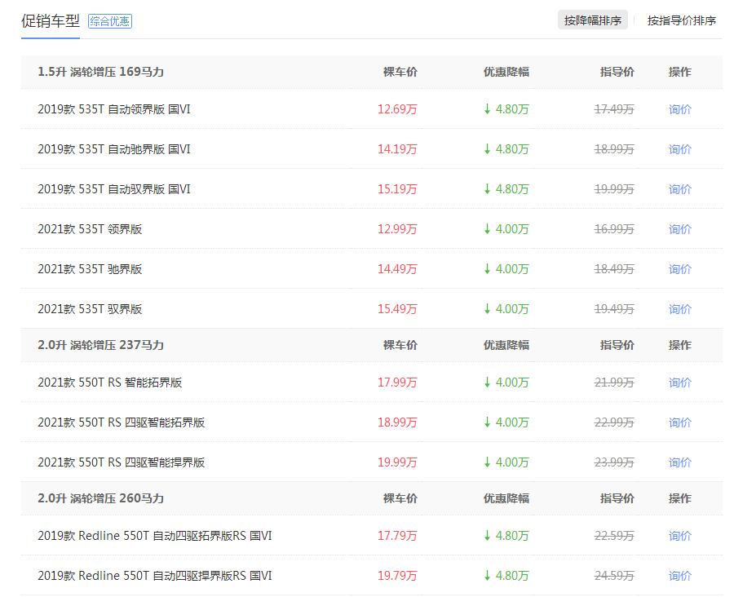Click 4.00万 discount for 2021款 535T 驭界版
Image resolution: width=734 pixels, height=597 pixels.
click(506, 309)
